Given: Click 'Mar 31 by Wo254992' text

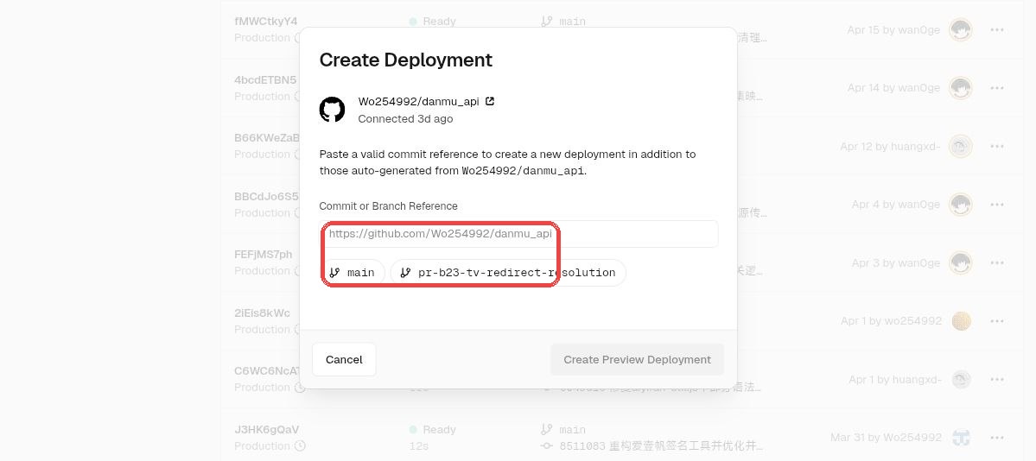Looking at the screenshot, I should click(886, 437).
